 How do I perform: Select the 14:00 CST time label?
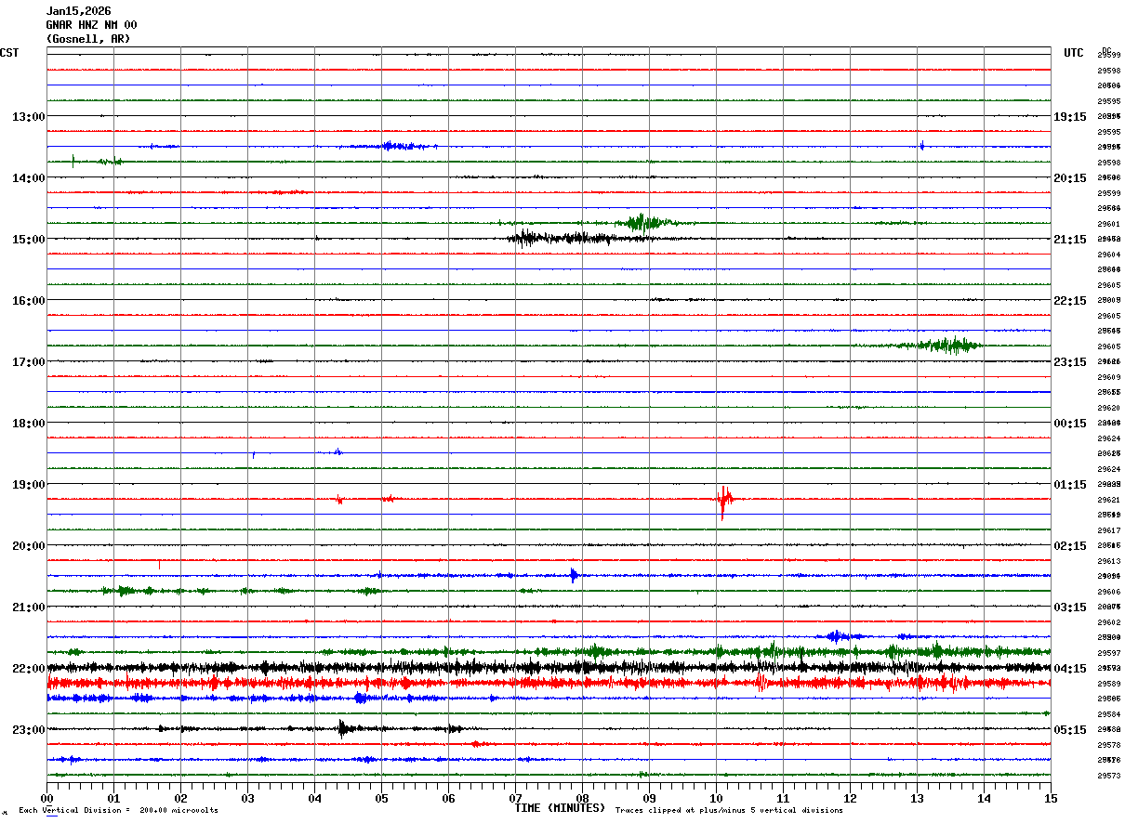coord(28,177)
